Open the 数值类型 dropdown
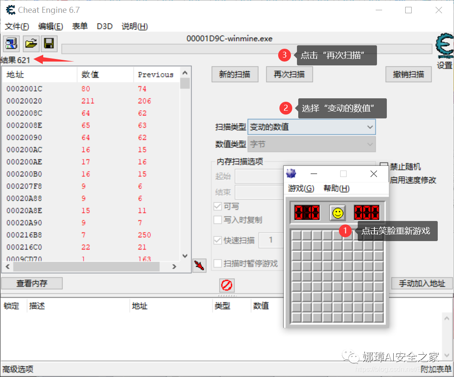Screen dimensions: 454x377 (x=312, y=144)
